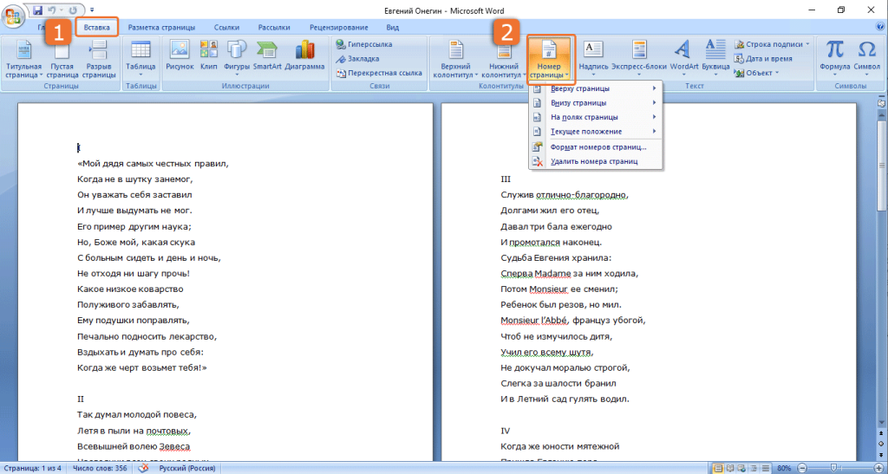Open zoom dialog via 80% label

[783, 468]
